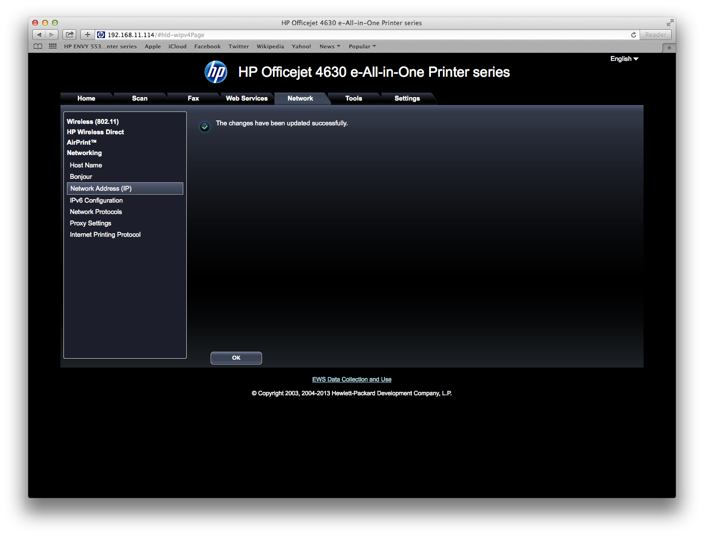Open the iCloud bookmark
Screen dimensions: 704x537
click(x=177, y=47)
